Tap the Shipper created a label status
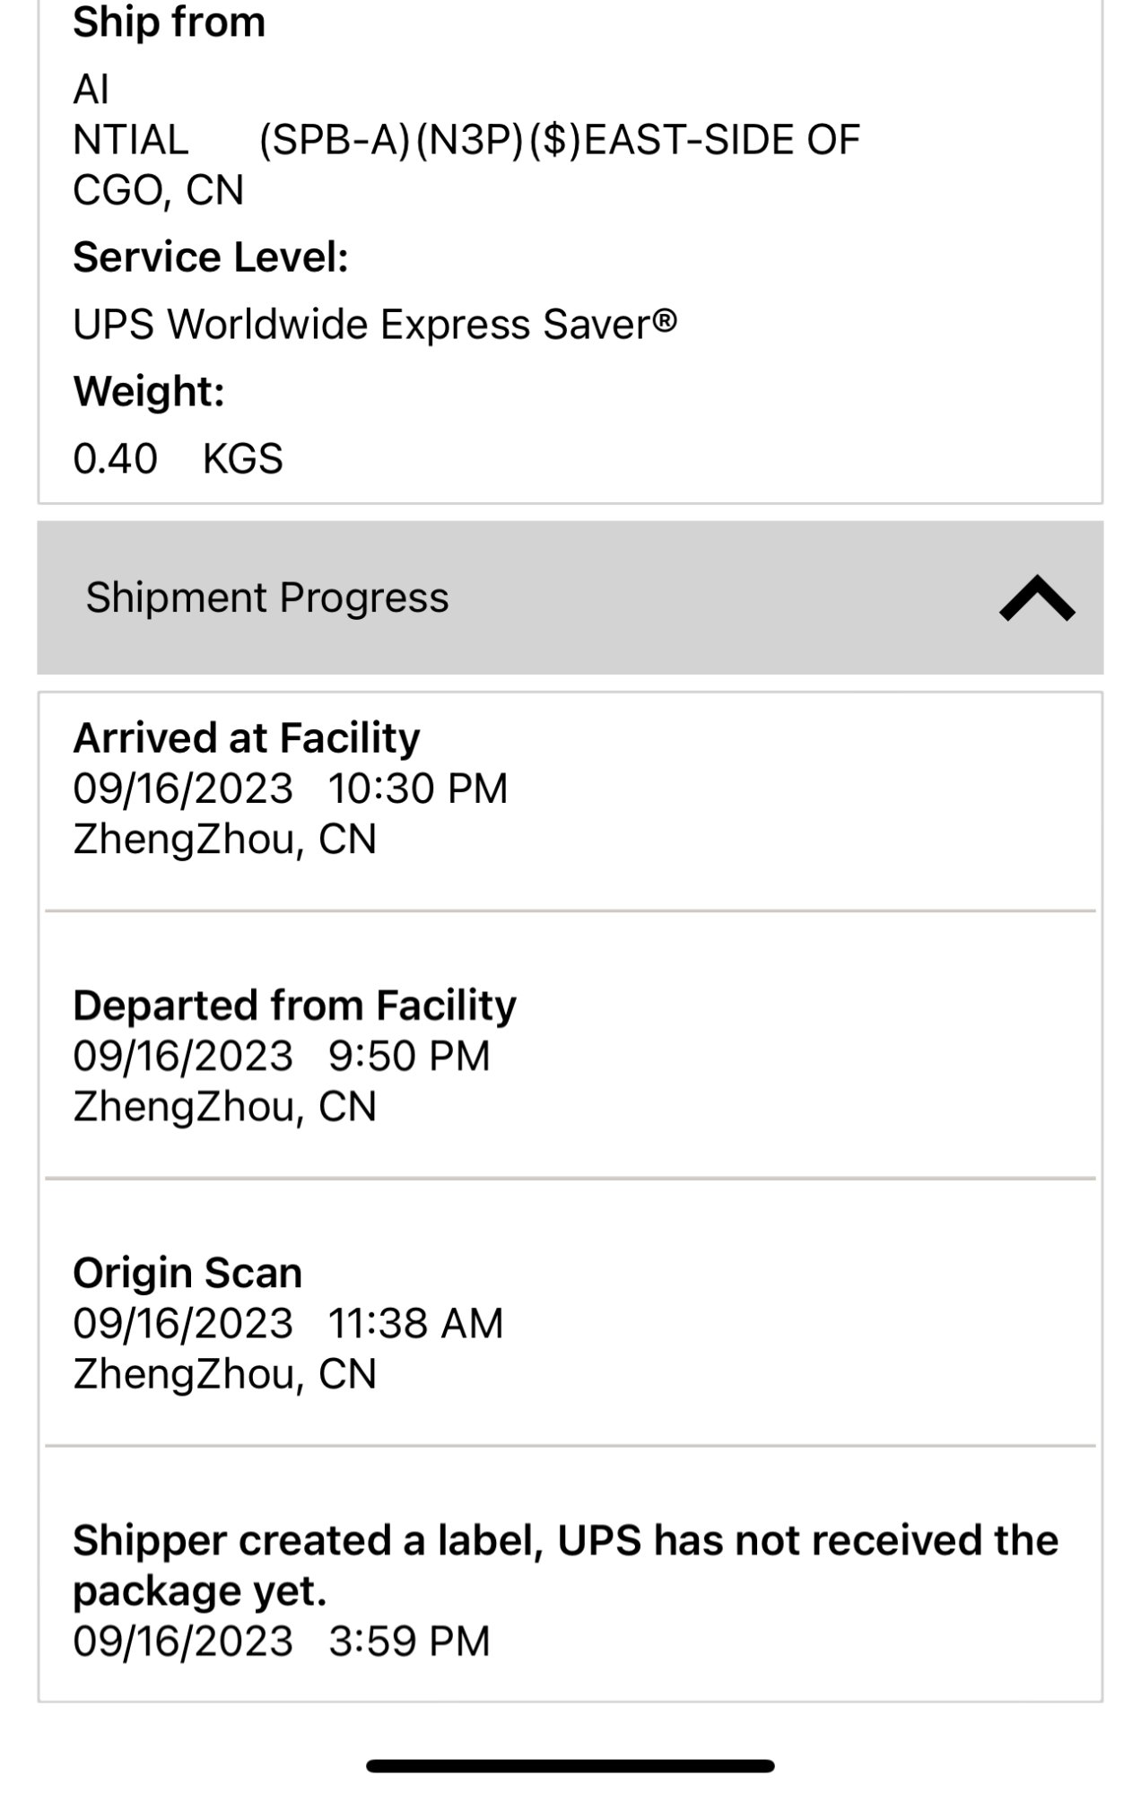 click(x=565, y=1564)
